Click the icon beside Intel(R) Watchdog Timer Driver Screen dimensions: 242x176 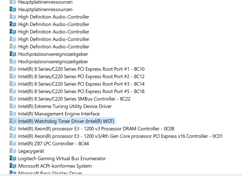(13, 121)
